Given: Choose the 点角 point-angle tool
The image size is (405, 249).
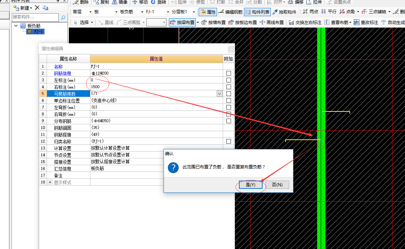Looking at the screenshot, I should coord(347,11).
